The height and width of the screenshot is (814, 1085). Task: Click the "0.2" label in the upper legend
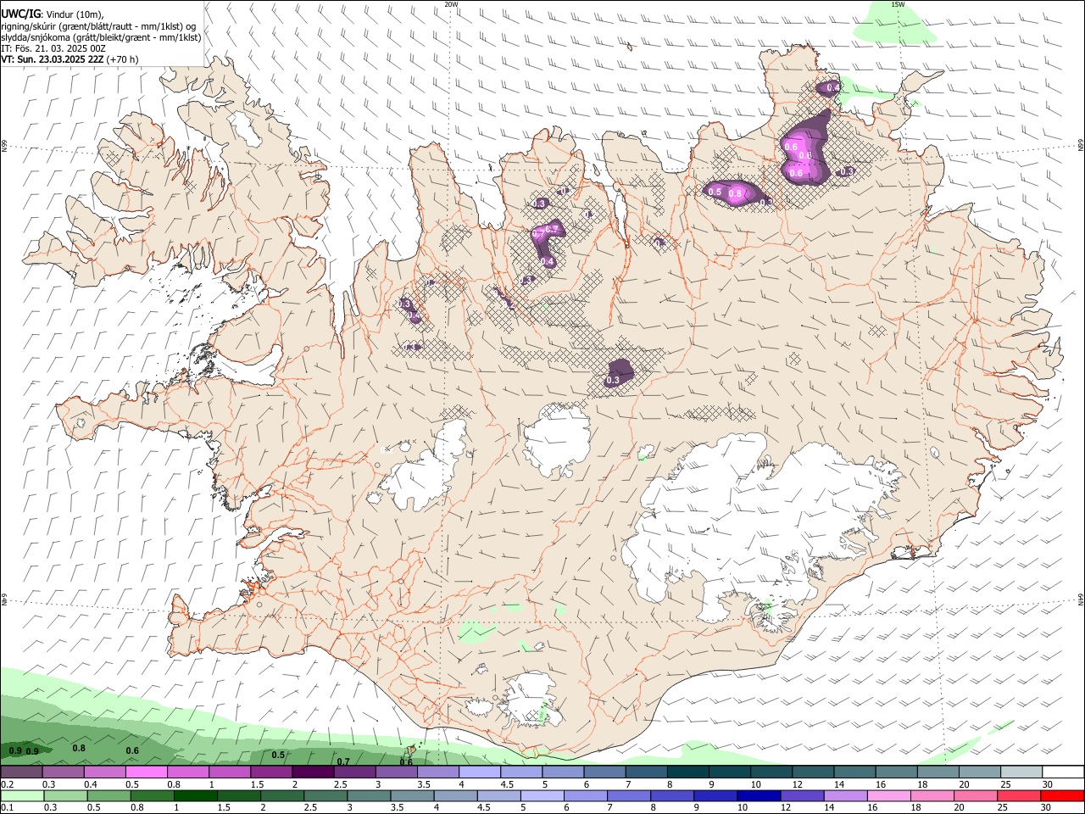click(x=8, y=784)
